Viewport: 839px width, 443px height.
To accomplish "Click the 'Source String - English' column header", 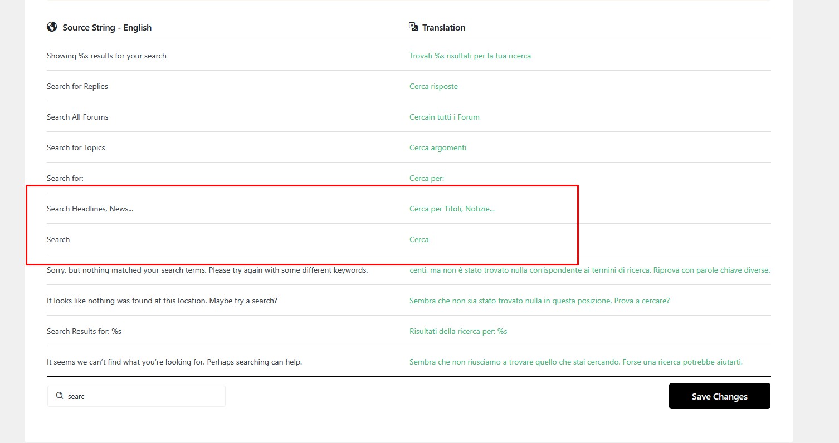I will (107, 27).
